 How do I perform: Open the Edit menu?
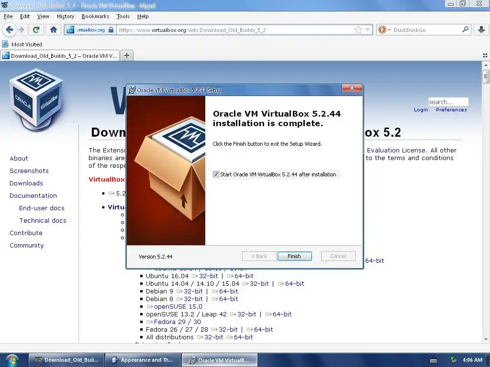pos(25,16)
